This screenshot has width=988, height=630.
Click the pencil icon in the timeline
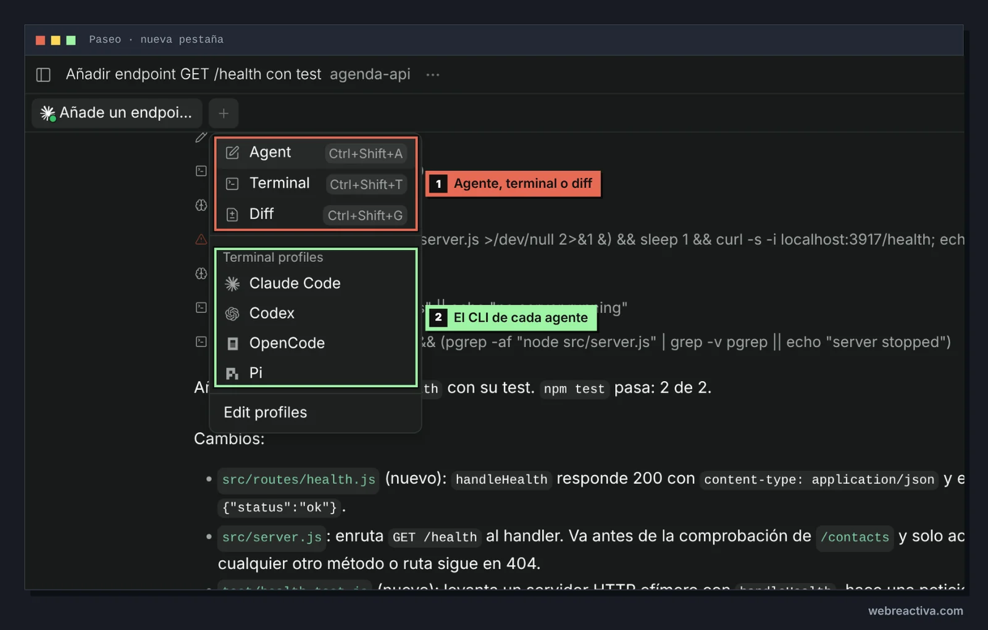coord(201,137)
